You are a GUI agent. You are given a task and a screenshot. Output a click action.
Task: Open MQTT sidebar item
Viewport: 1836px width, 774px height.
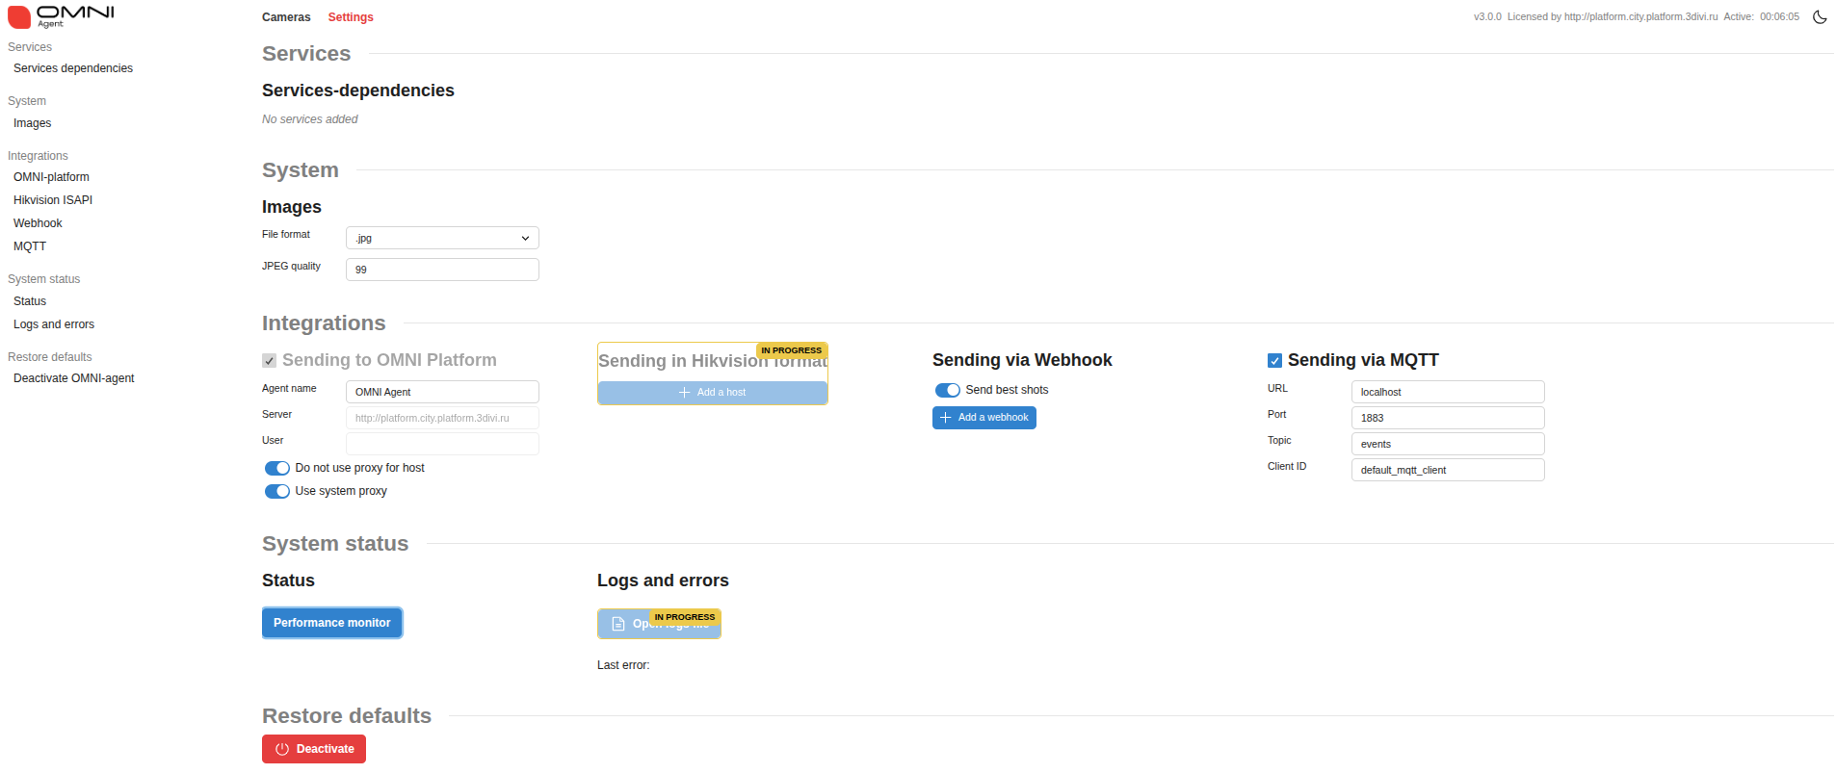click(30, 246)
